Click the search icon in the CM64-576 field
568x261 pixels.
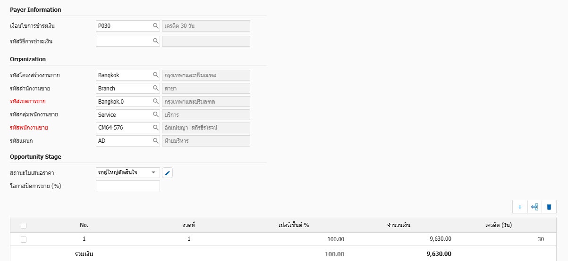[155, 128]
